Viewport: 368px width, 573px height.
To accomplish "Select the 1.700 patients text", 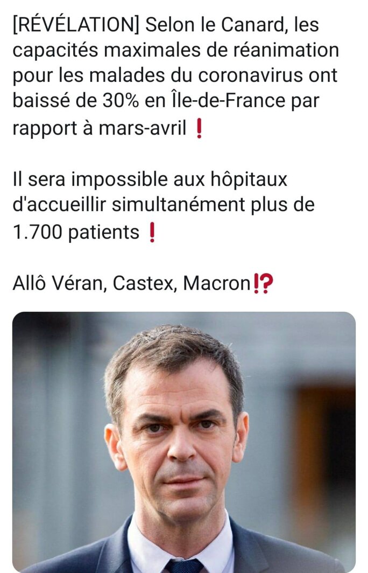I will click(75, 232).
